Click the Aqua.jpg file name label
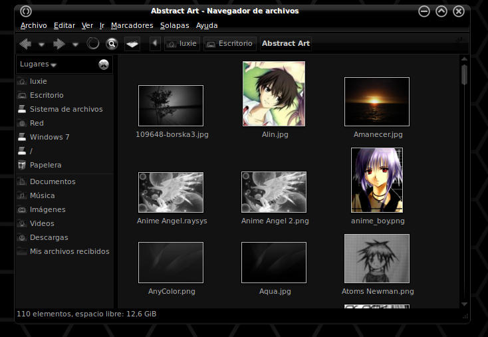488x337 pixels. (x=275, y=292)
